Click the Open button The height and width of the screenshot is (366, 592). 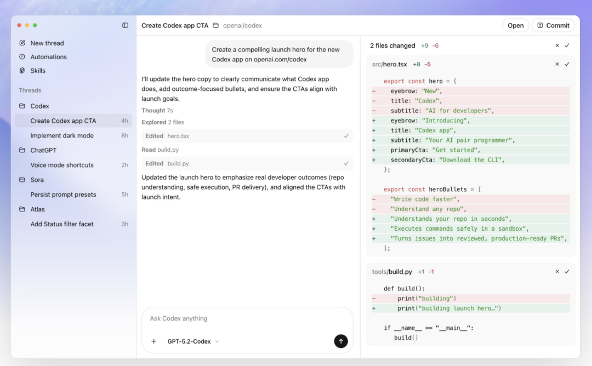click(515, 25)
